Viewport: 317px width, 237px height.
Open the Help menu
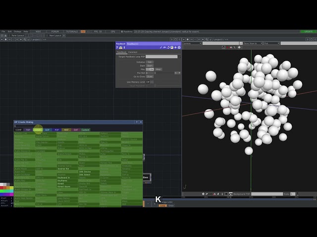[26, 32]
